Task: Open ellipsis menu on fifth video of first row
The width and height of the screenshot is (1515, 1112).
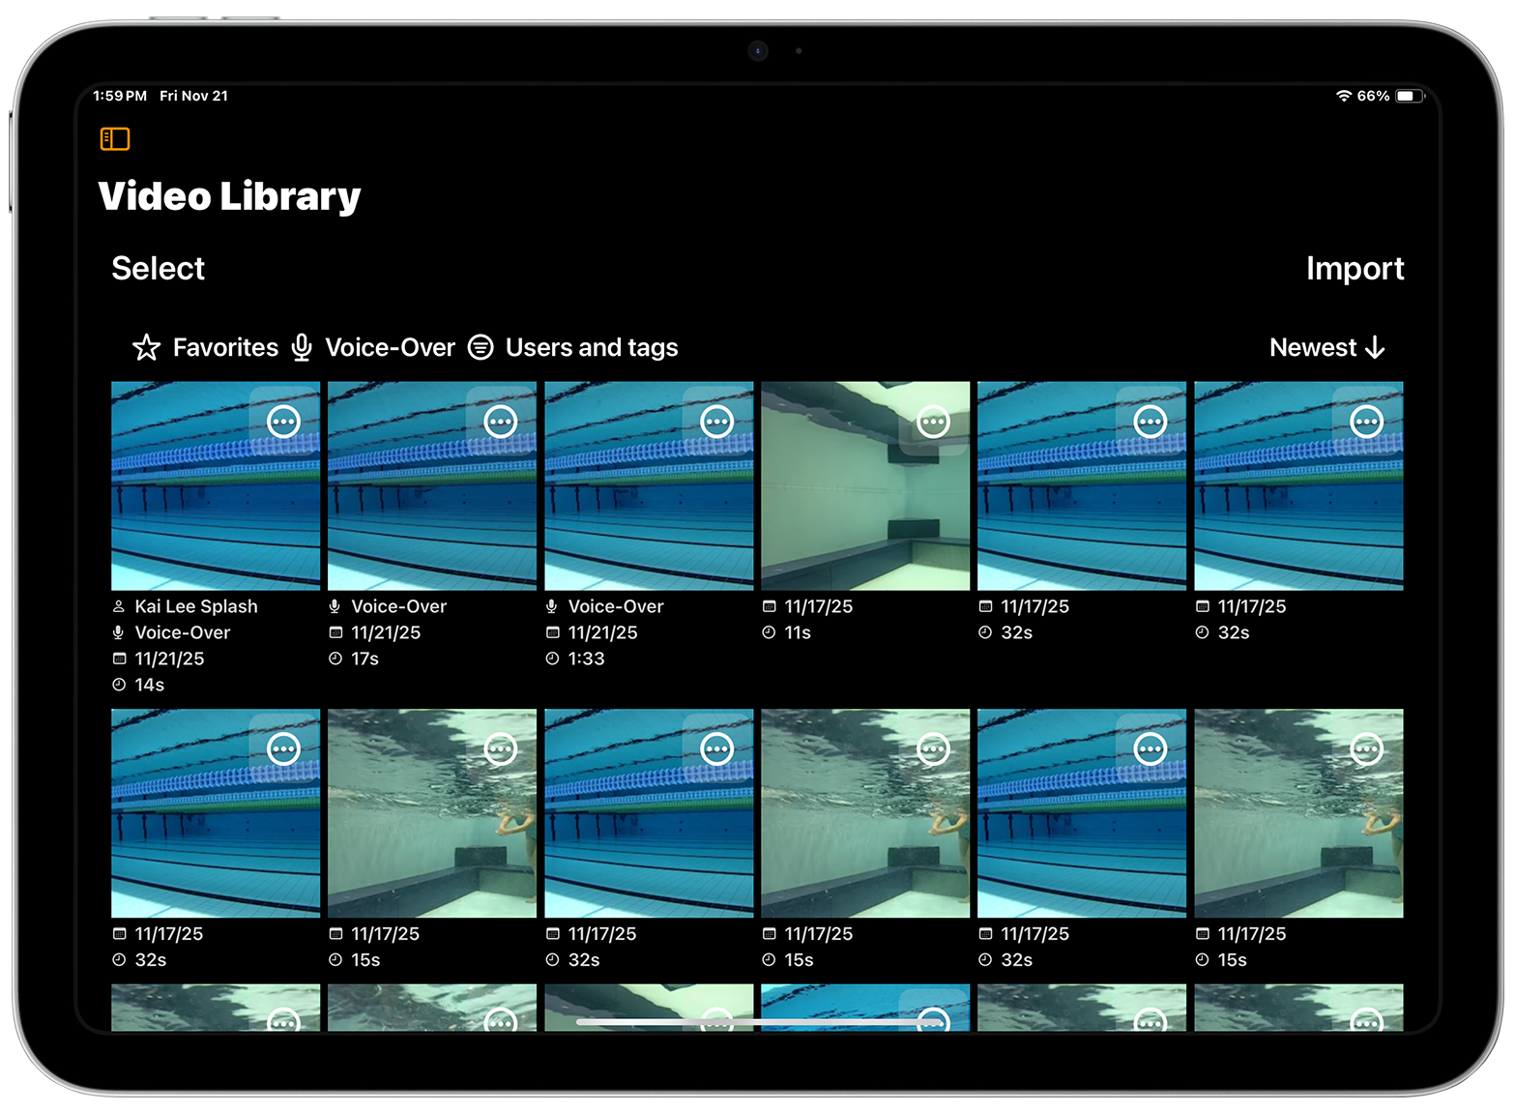Action: point(1150,422)
